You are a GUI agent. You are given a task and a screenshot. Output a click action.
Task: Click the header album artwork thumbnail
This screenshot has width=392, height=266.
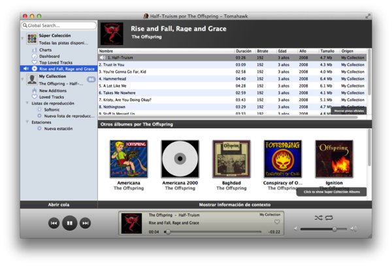[x=112, y=34]
